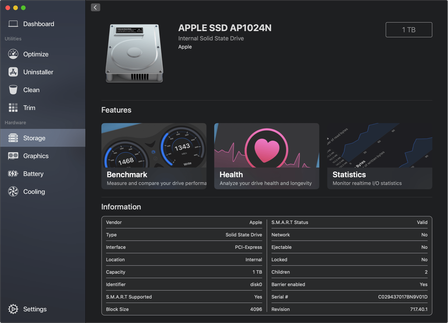448x323 pixels.
Task: Go back using the chevron button
Action: coord(96,8)
